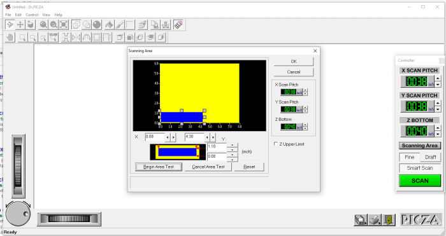This screenshot has width=446, height=236.
Task: Click the curve smoothing arch icon
Action: tap(87, 37)
